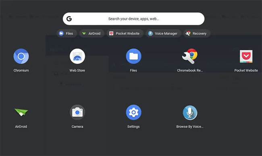262x156 pixels.
Task: Launch the AirDroid paper plane icon
Action: pos(21,112)
